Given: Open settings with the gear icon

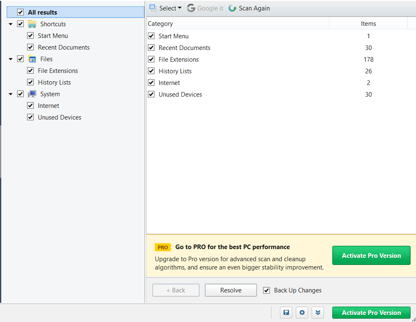Looking at the screenshot, I should [x=302, y=312].
